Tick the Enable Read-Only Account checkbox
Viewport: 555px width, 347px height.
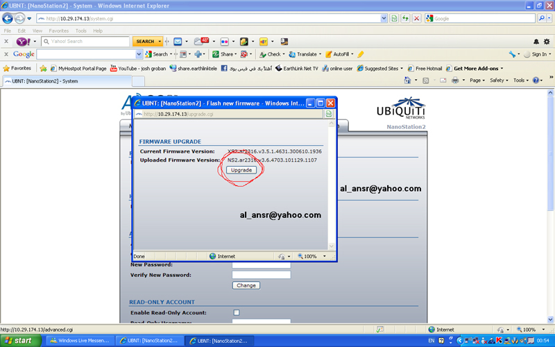click(236, 312)
